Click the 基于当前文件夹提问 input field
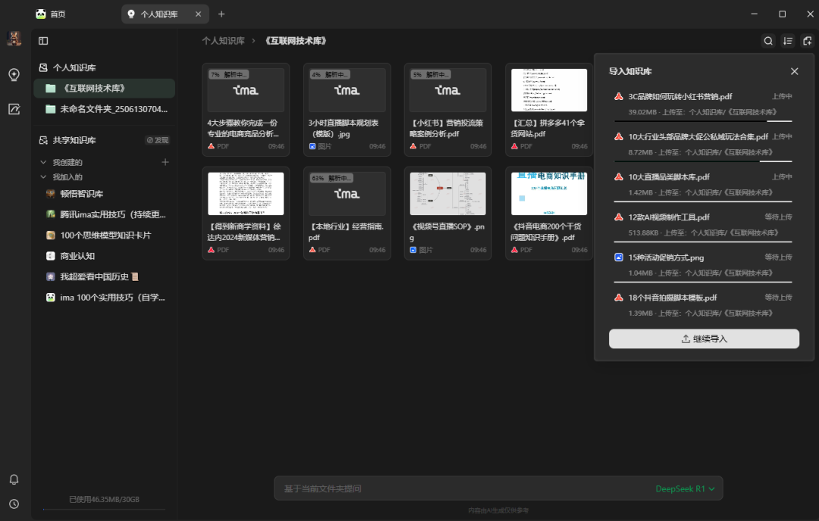The height and width of the screenshot is (521, 819). tap(455, 488)
